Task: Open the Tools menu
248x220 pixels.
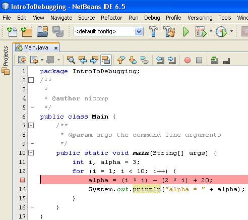Action: click(225, 18)
